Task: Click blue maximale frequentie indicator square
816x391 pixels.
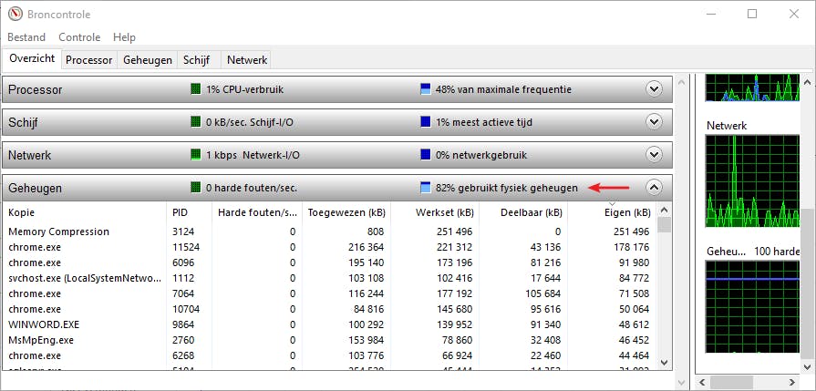Action: click(425, 89)
